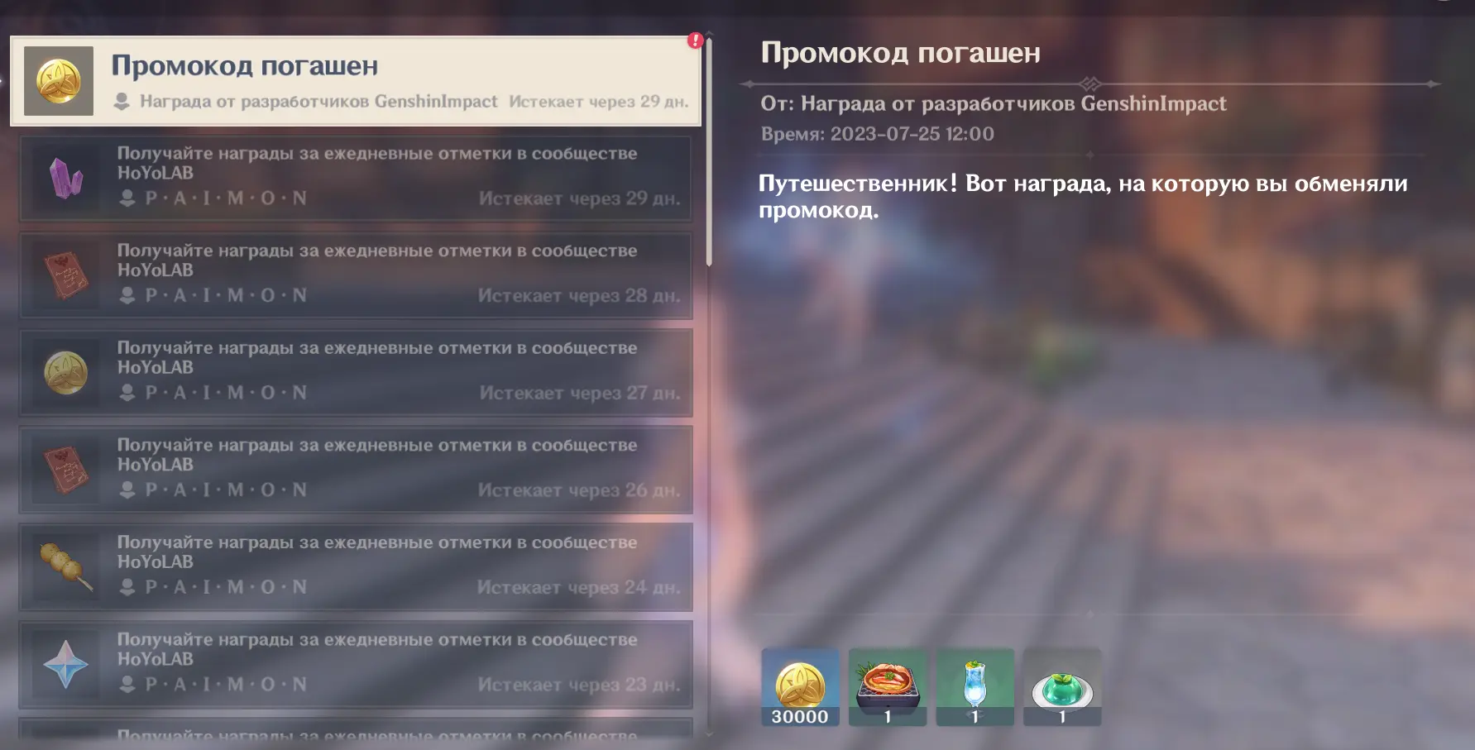Click the grilled dish reward item
This screenshot has width=1475, height=750.
point(888,687)
